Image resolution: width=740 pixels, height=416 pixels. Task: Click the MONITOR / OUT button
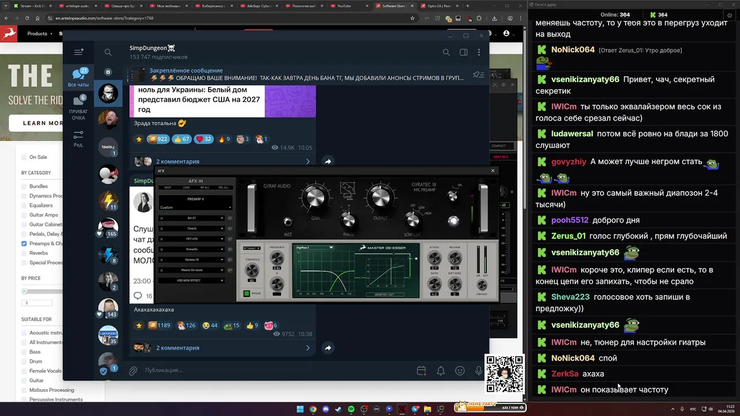(x=386, y=295)
